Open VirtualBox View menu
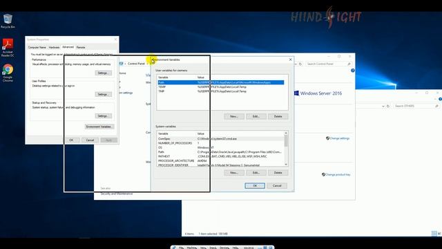Viewport: 442px width, 249px height. [203, 248]
